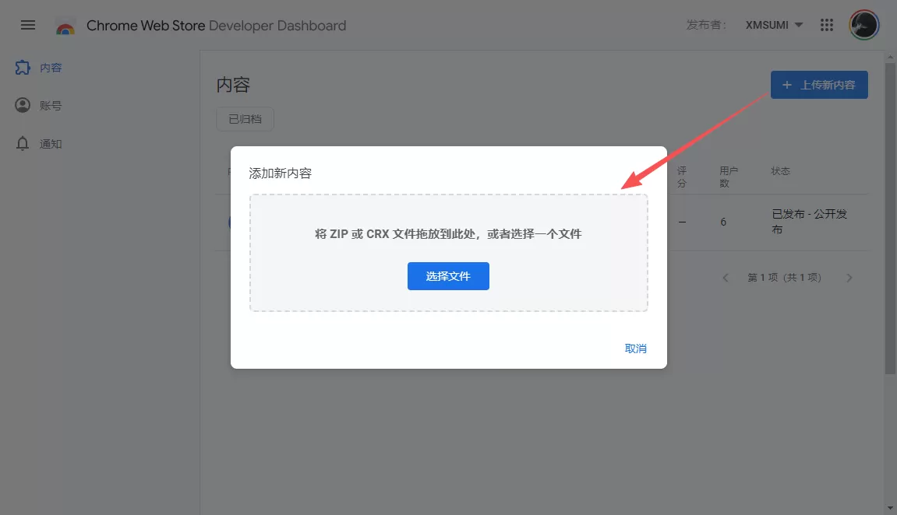
Task: Click the 选择文件 button
Action: (448, 276)
